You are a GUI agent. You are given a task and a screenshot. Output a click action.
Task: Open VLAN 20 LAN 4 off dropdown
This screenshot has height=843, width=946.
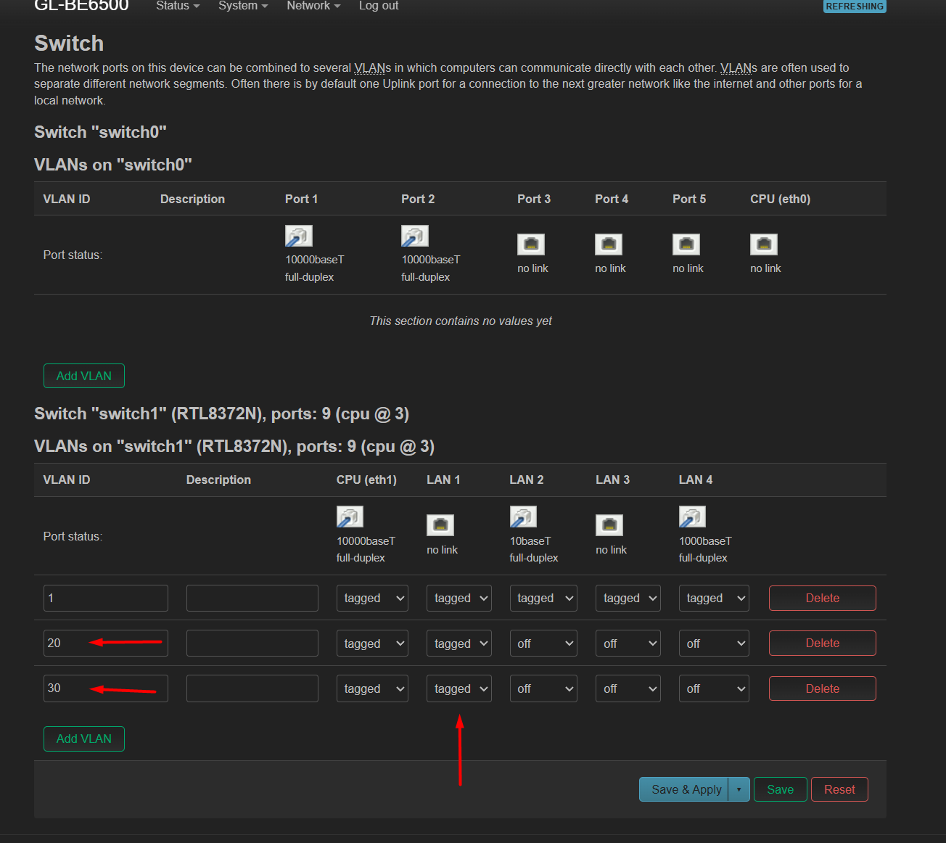pos(714,643)
